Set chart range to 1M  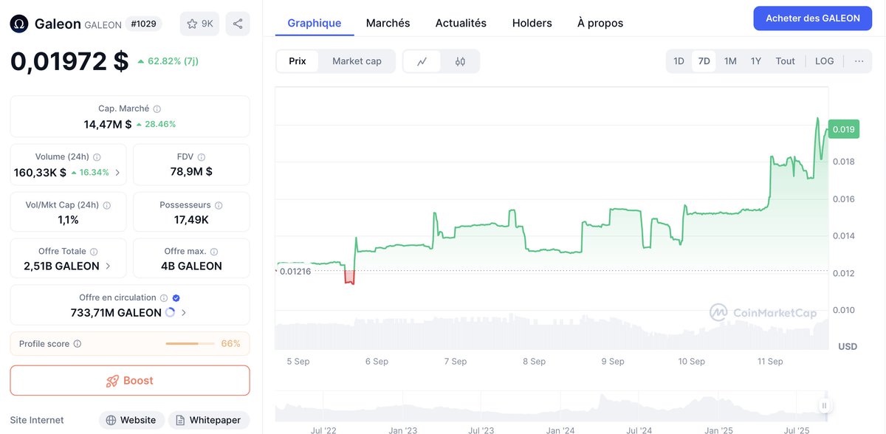pos(730,61)
